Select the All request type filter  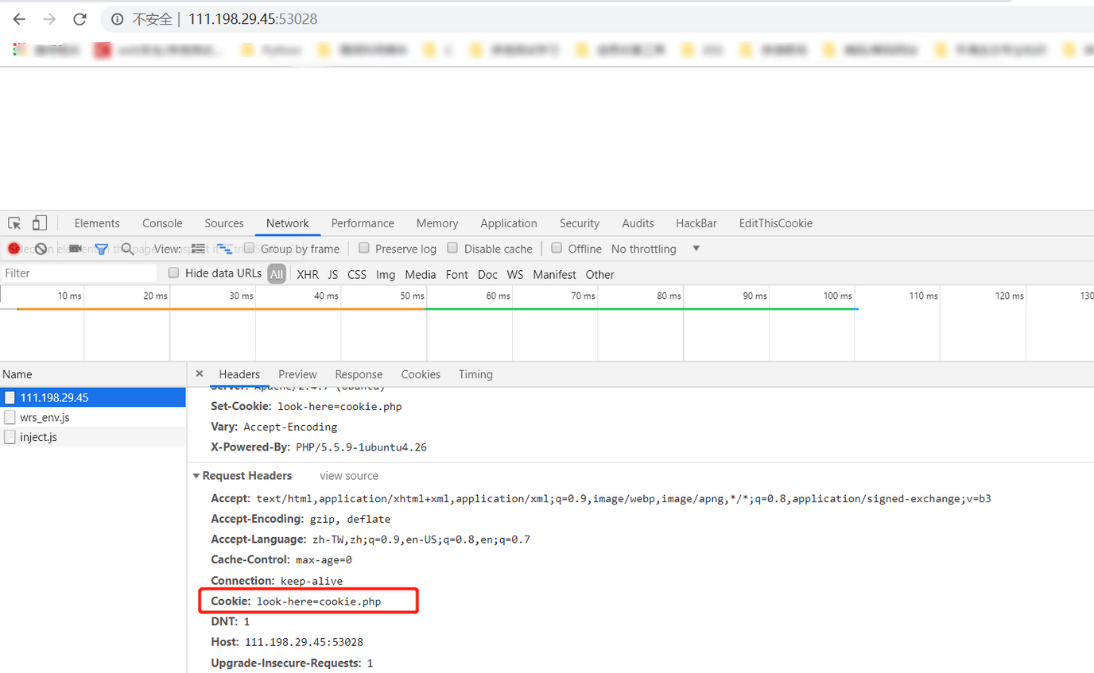tap(276, 274)
